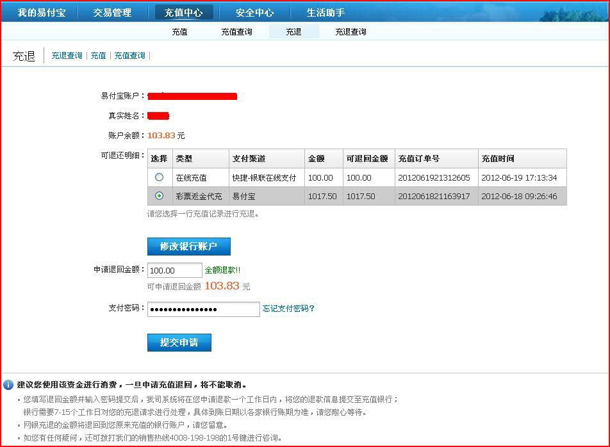Open 充退查询 in the sub-navigation bar
The width and height of the screenshot is (610, 447).
[350, 32]
